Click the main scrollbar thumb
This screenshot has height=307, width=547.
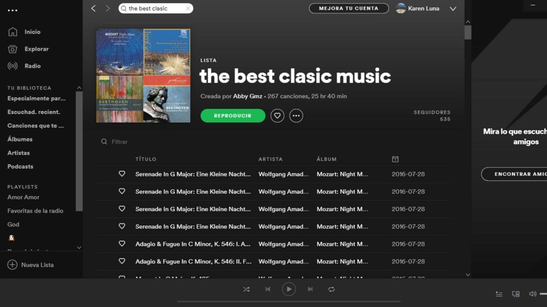[468, 33]
